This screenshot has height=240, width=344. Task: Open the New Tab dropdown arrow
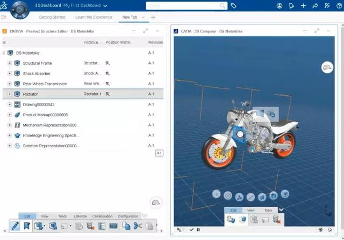(x=143, y=17)
